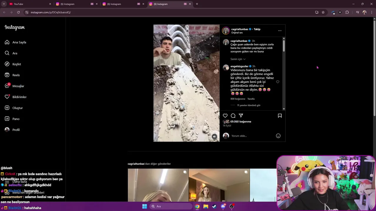Open a new browser tab
The image size is (376, 211).
click(197, 4)
